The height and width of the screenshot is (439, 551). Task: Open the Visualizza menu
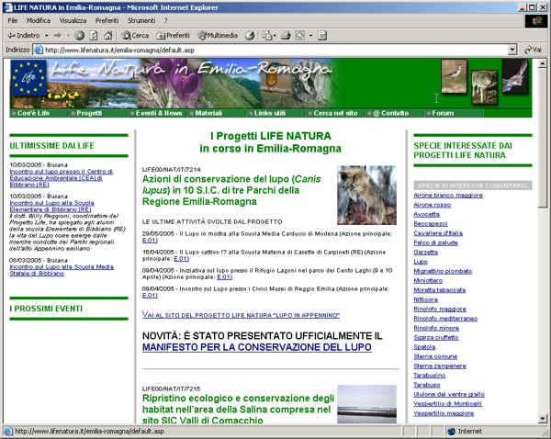coord(73,20)
